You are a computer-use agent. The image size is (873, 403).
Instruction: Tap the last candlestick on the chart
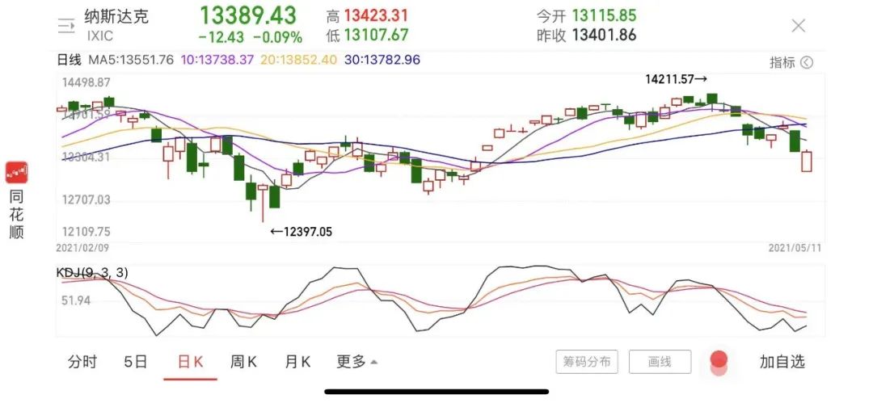(x=806, y=162)
